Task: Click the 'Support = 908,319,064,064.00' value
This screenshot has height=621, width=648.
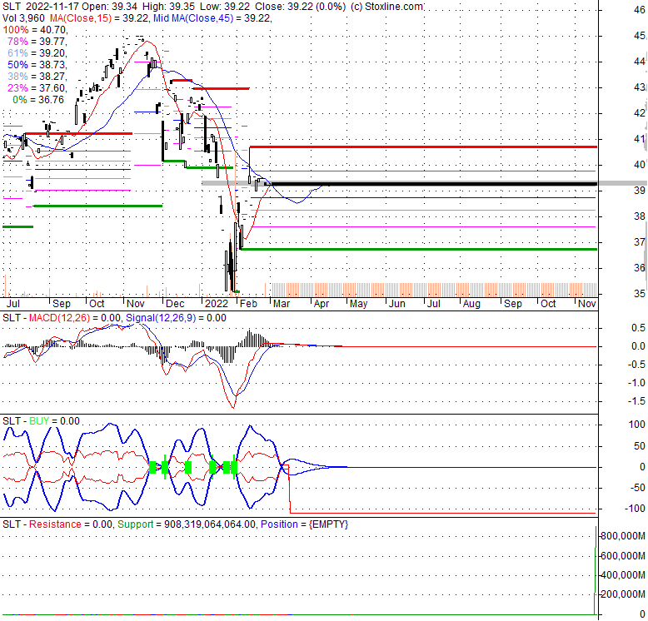Action: point(187,524)
